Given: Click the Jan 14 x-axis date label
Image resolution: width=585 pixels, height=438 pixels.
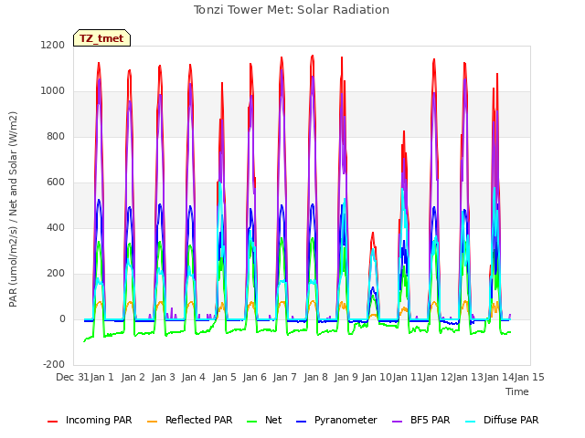Looking at the screenshot, I should click(x=499, y=377).
